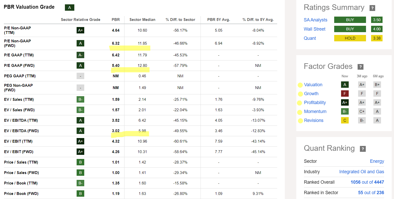Click the A- grade badge for P/E GAAP (TTM)
394x199 pixels.
tap(80, 55)
